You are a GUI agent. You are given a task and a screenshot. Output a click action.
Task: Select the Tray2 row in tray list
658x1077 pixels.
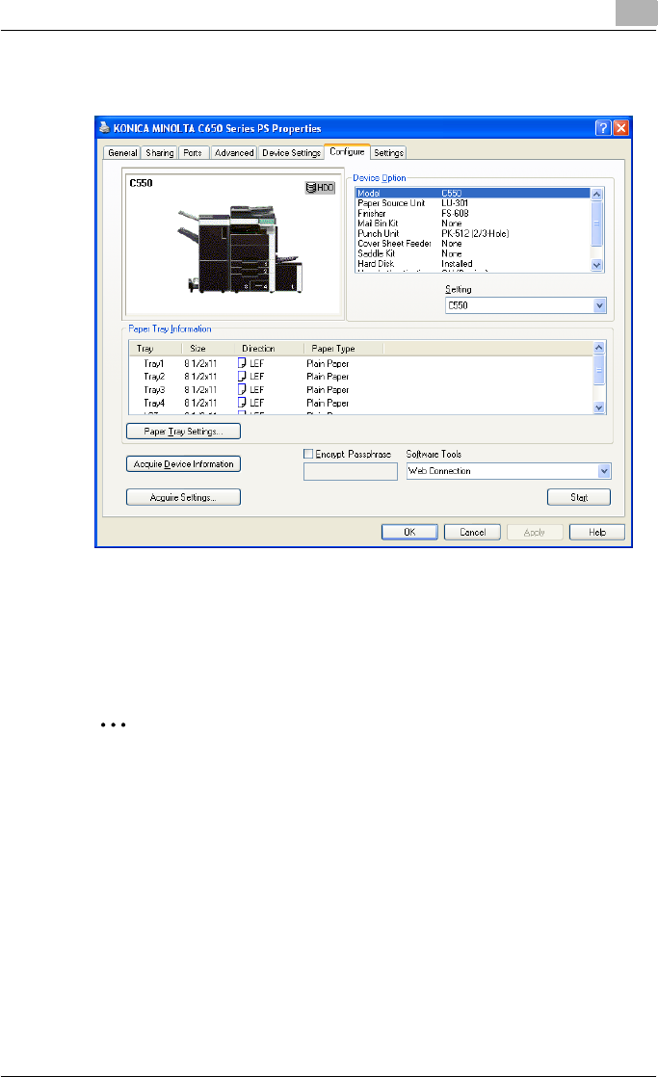point(360,377)
